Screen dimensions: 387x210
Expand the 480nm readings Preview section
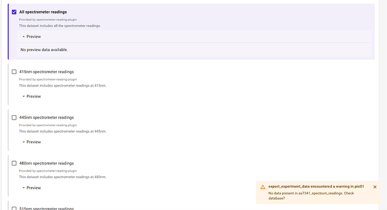(x=31, y=188)
